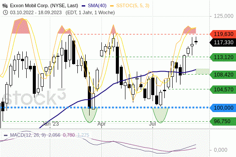Click the MACD histogram value 1,275
Screen dimensions: 236x157
[x=83, y=135]
